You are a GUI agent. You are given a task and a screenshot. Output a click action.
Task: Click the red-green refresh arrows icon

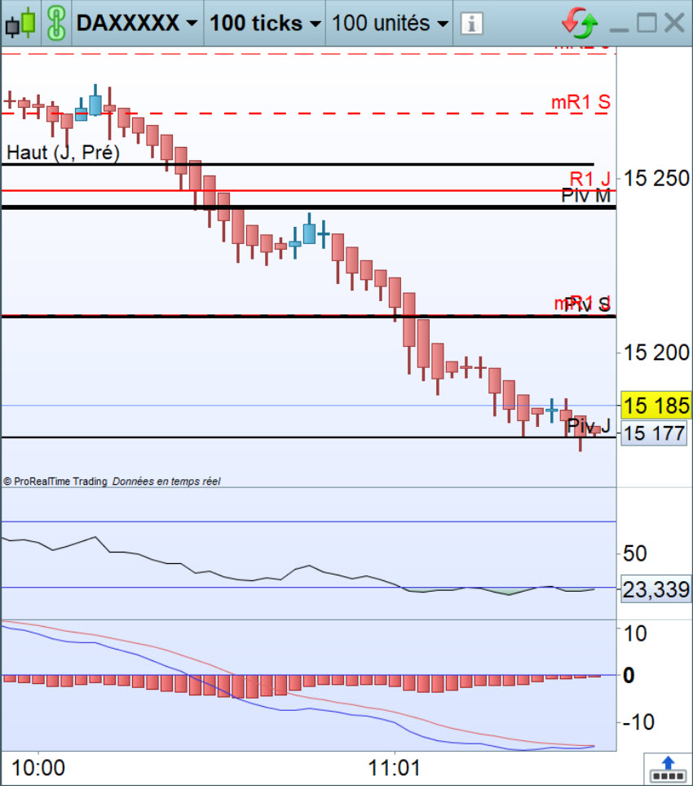click(x=580, y=23)
